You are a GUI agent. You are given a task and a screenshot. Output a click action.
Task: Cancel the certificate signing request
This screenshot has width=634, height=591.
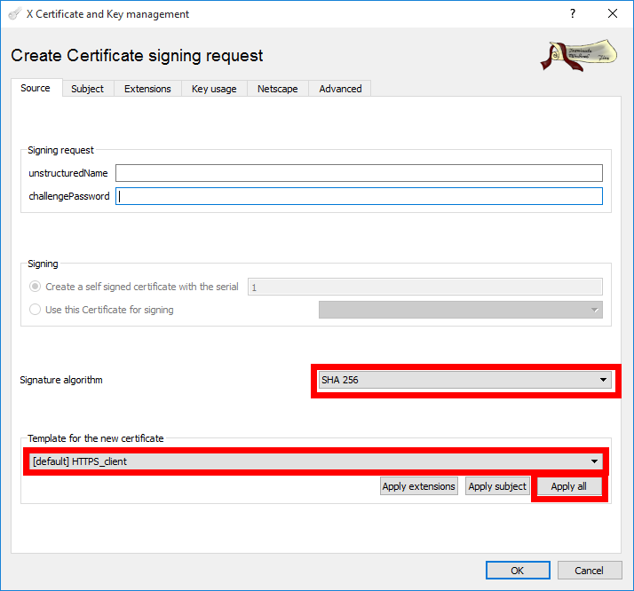[x=589, y=571]
